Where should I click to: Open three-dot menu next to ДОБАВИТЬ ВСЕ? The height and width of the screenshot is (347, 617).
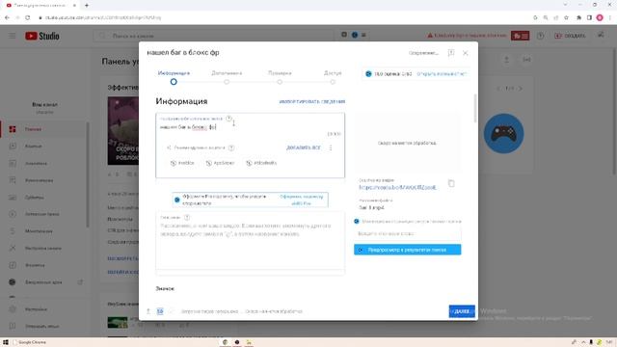[x=331, y=147]
